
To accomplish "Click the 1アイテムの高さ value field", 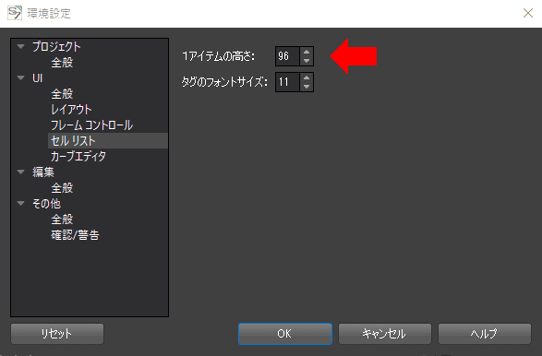I will coord(287,56).
